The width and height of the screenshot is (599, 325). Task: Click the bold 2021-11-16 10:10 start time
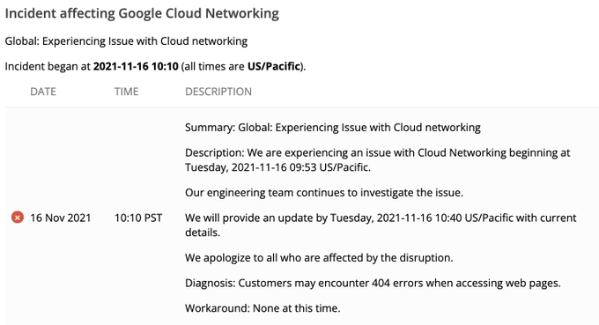click(136, 66)
